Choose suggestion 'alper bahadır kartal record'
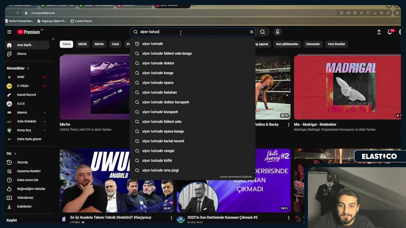This screenshot has width=406, height=228. click(193, 141)
